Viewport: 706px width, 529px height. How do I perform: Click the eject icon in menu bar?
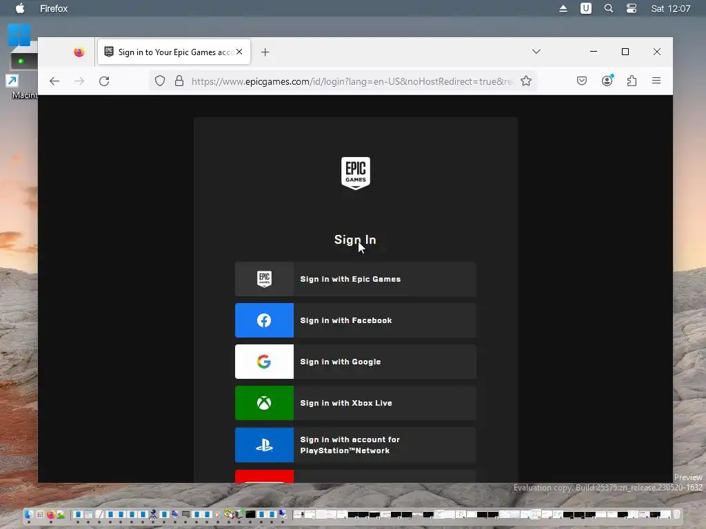coord(563,8)
